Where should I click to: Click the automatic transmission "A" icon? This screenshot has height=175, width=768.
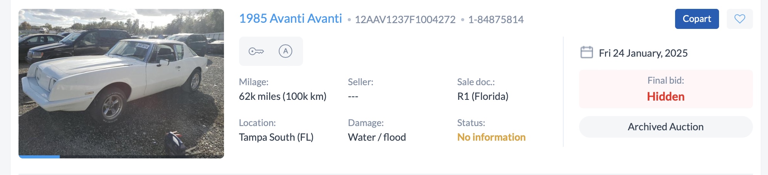click(285, 51)
